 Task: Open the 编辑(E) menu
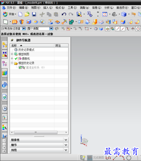pos(24,8)
